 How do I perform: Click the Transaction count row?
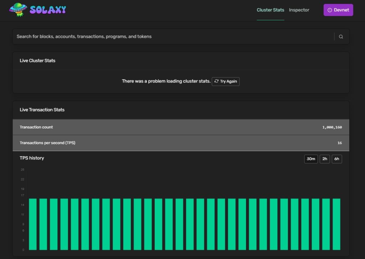point(143,127)
